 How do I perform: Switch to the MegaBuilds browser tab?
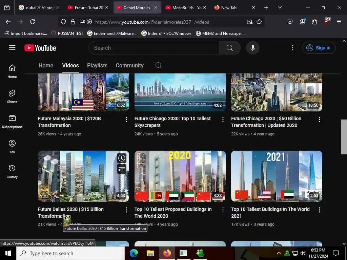point(186,7)
